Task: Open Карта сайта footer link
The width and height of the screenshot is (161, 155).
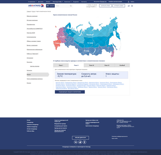Action: 115,139
